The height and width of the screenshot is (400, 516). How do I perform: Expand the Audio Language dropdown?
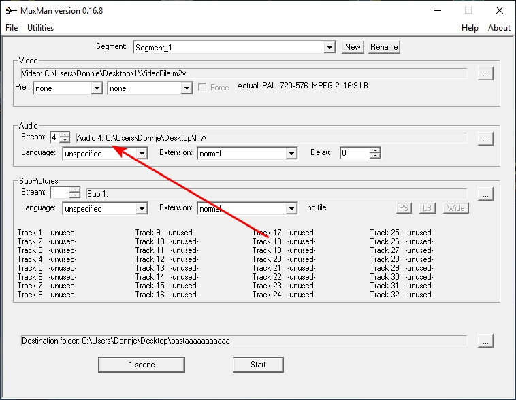coord(142,153)
